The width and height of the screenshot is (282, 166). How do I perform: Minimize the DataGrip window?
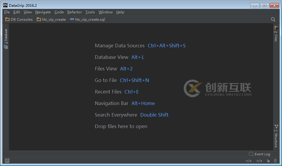click(x=255, y=6)
